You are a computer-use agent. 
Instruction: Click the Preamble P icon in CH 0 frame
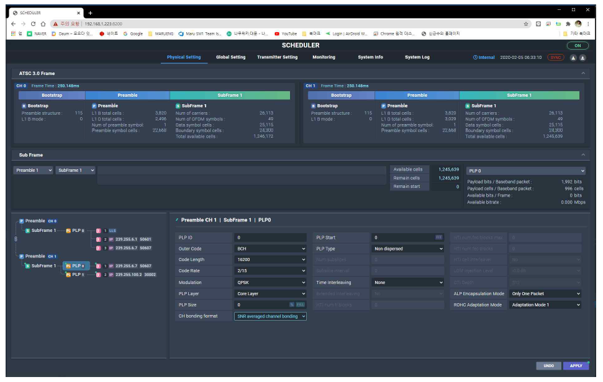[94, 106]
